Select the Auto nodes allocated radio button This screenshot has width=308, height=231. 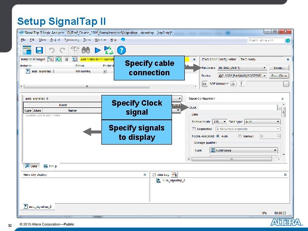click(218, 136)
